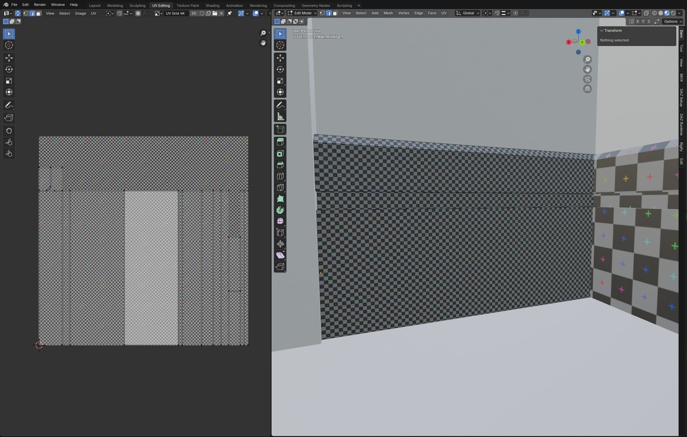
Task: Select the Rip Region UV tool
Action: [9, 118]
